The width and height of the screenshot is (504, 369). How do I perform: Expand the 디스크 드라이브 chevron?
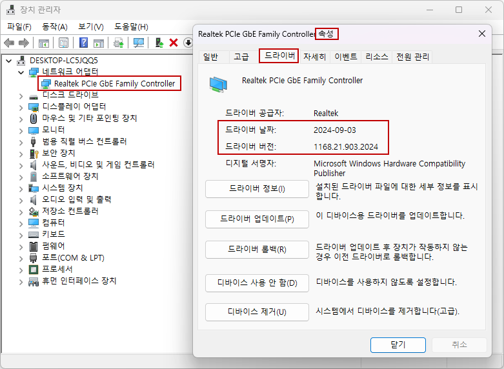point(21,95)
